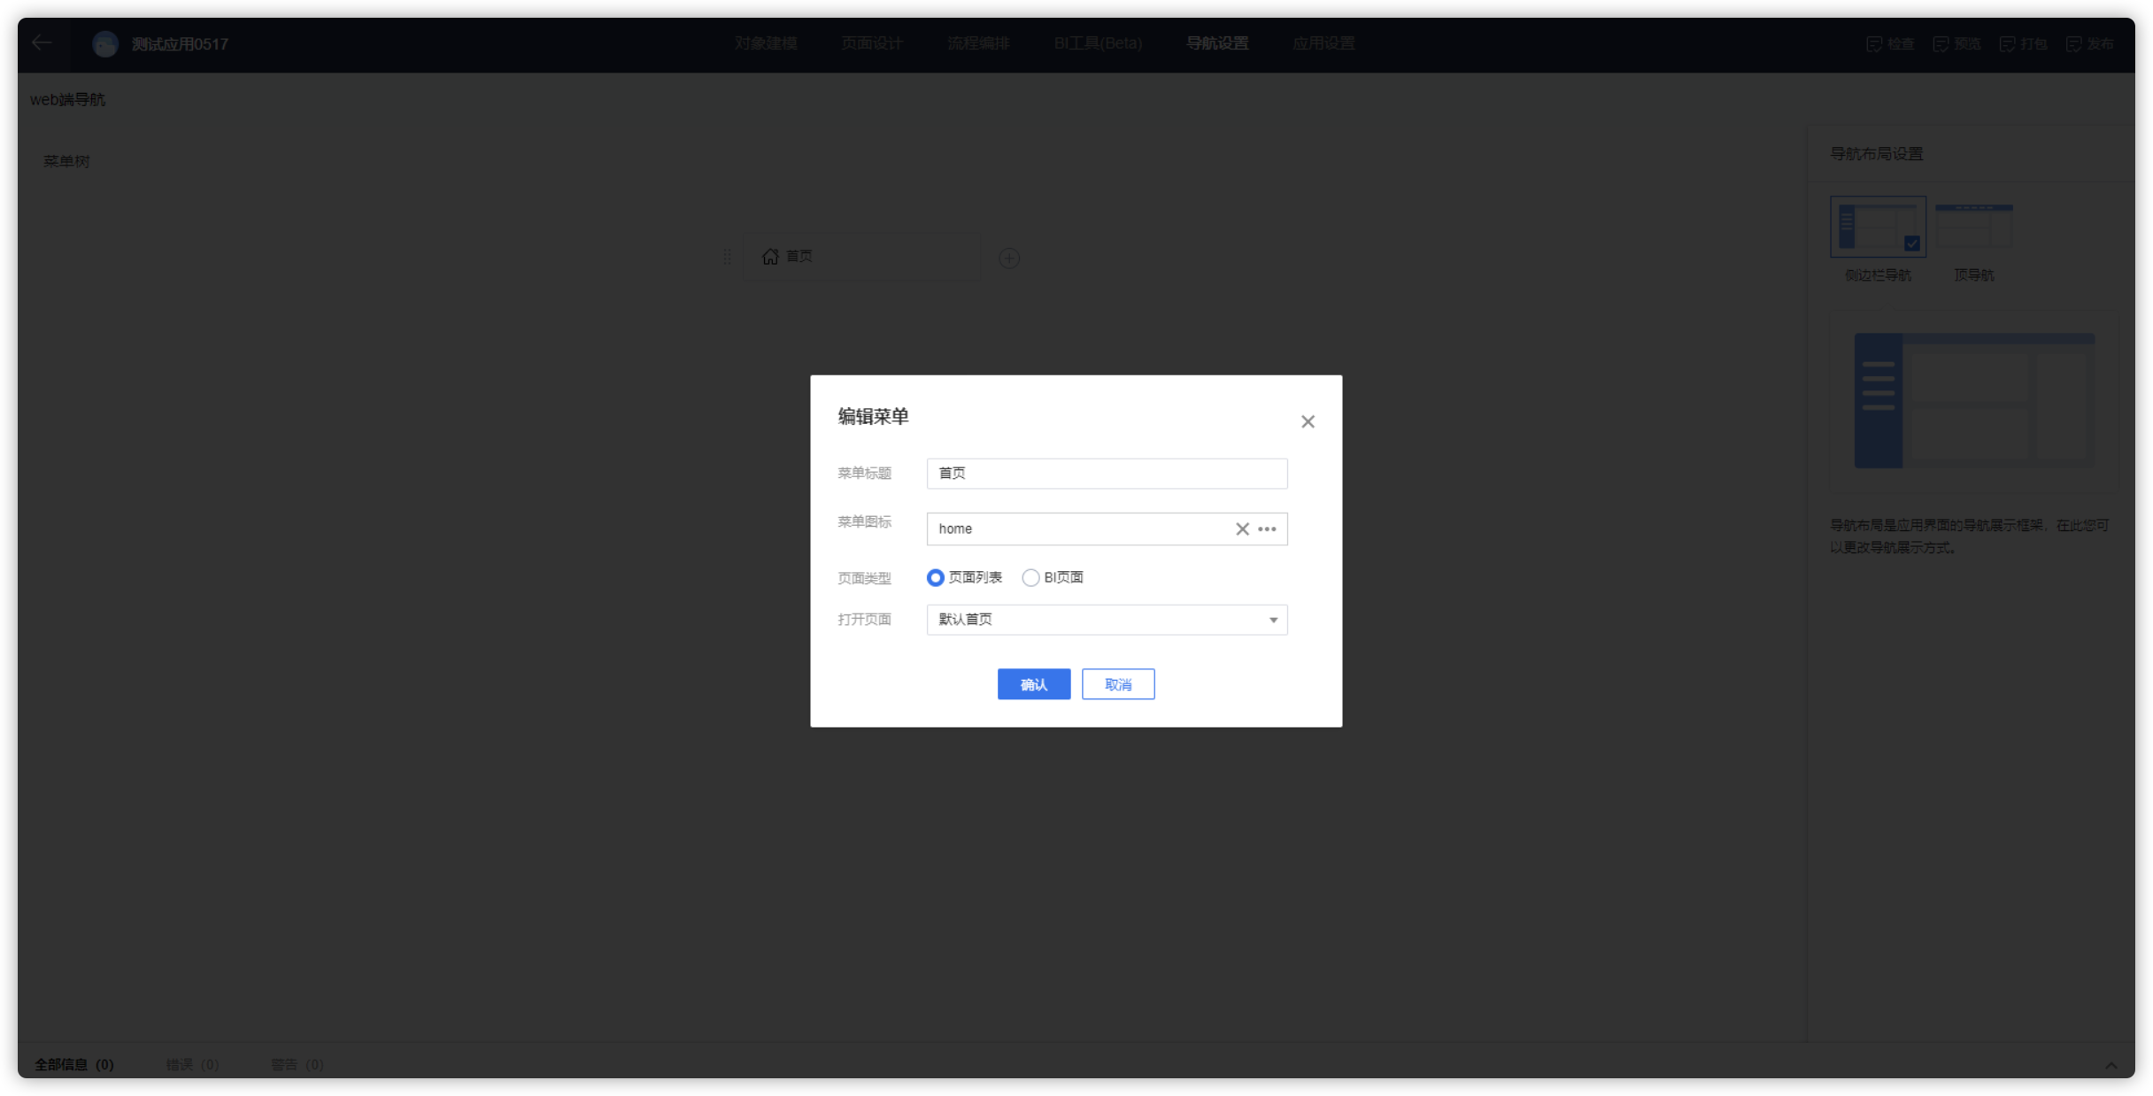Image resolution: width=2153 pixels, height=1096 pixels.
Task: Choose the 侧边栏导航 layout thumbnail
Action: [1878, 227]
